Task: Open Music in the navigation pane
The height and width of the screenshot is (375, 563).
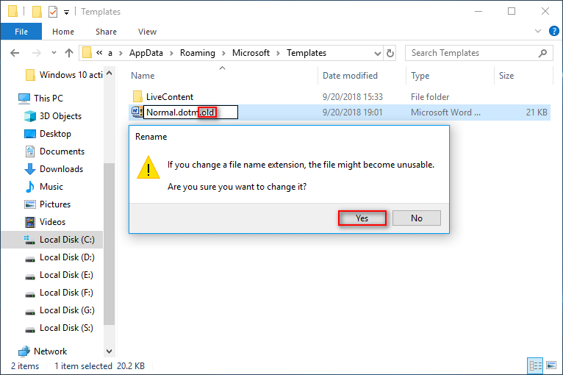Action: (x=51, y=187)
